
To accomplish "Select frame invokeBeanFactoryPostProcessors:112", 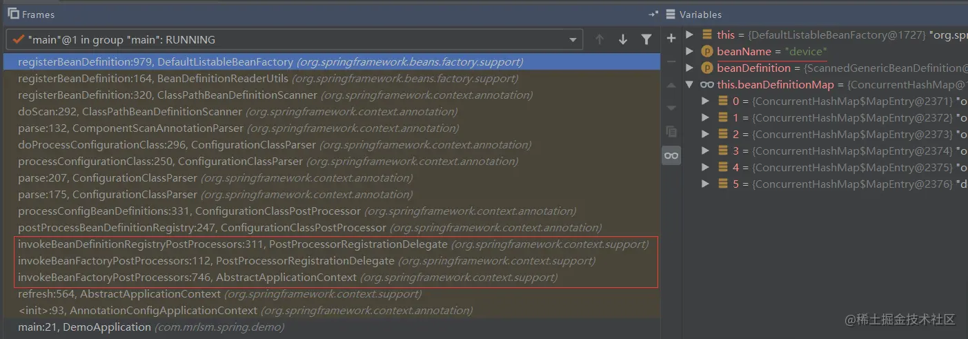I will (331, 261).
